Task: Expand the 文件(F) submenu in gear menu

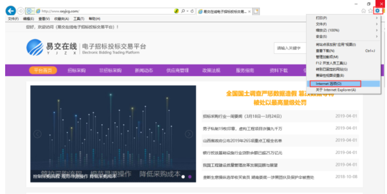Action: 343,24
